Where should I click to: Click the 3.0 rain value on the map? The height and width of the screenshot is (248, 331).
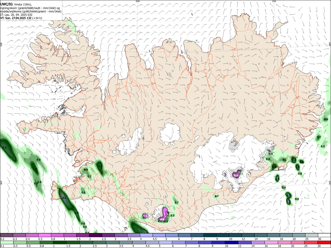pyautogui.click(x=77, y=213)
